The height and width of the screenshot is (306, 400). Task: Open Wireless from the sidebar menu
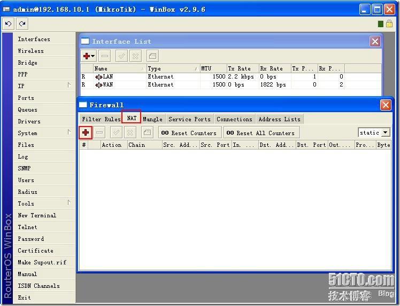coord(44,51)
